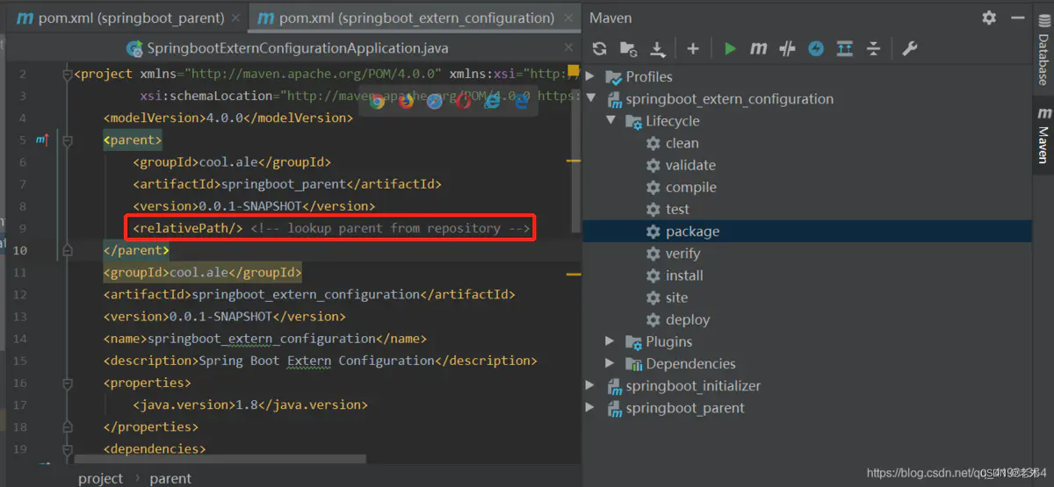The height and width of the screenshot is (487, 1054).
Task: Toggle code fold at dependencies line 19
Action: coord(68,448)
